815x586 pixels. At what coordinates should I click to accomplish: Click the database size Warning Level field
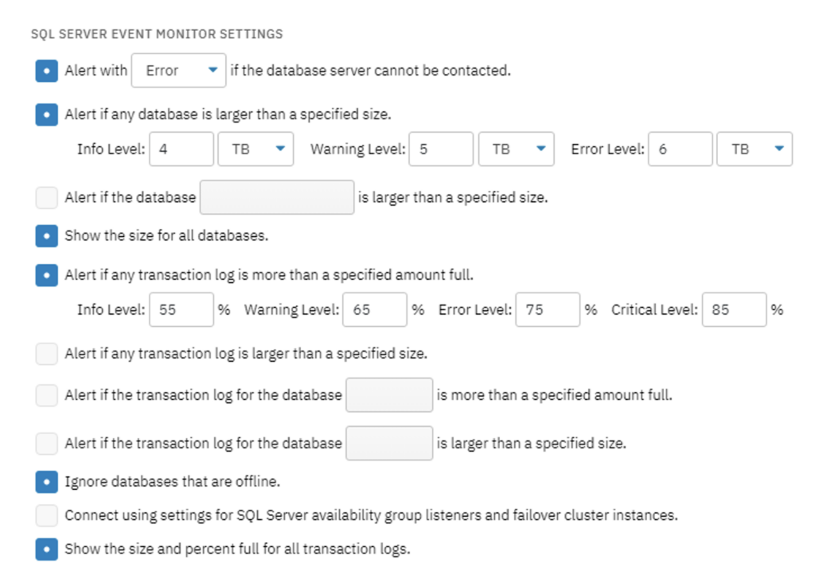pyautogui.click(x=441, y=149)
